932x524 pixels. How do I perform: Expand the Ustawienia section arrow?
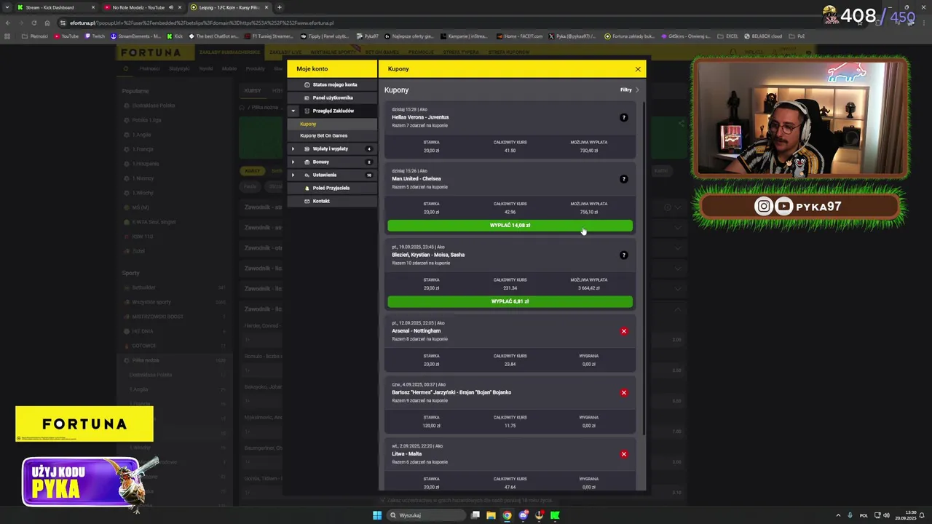pos(293,175)
